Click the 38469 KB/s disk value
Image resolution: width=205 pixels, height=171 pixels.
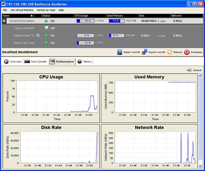(149, 21)
